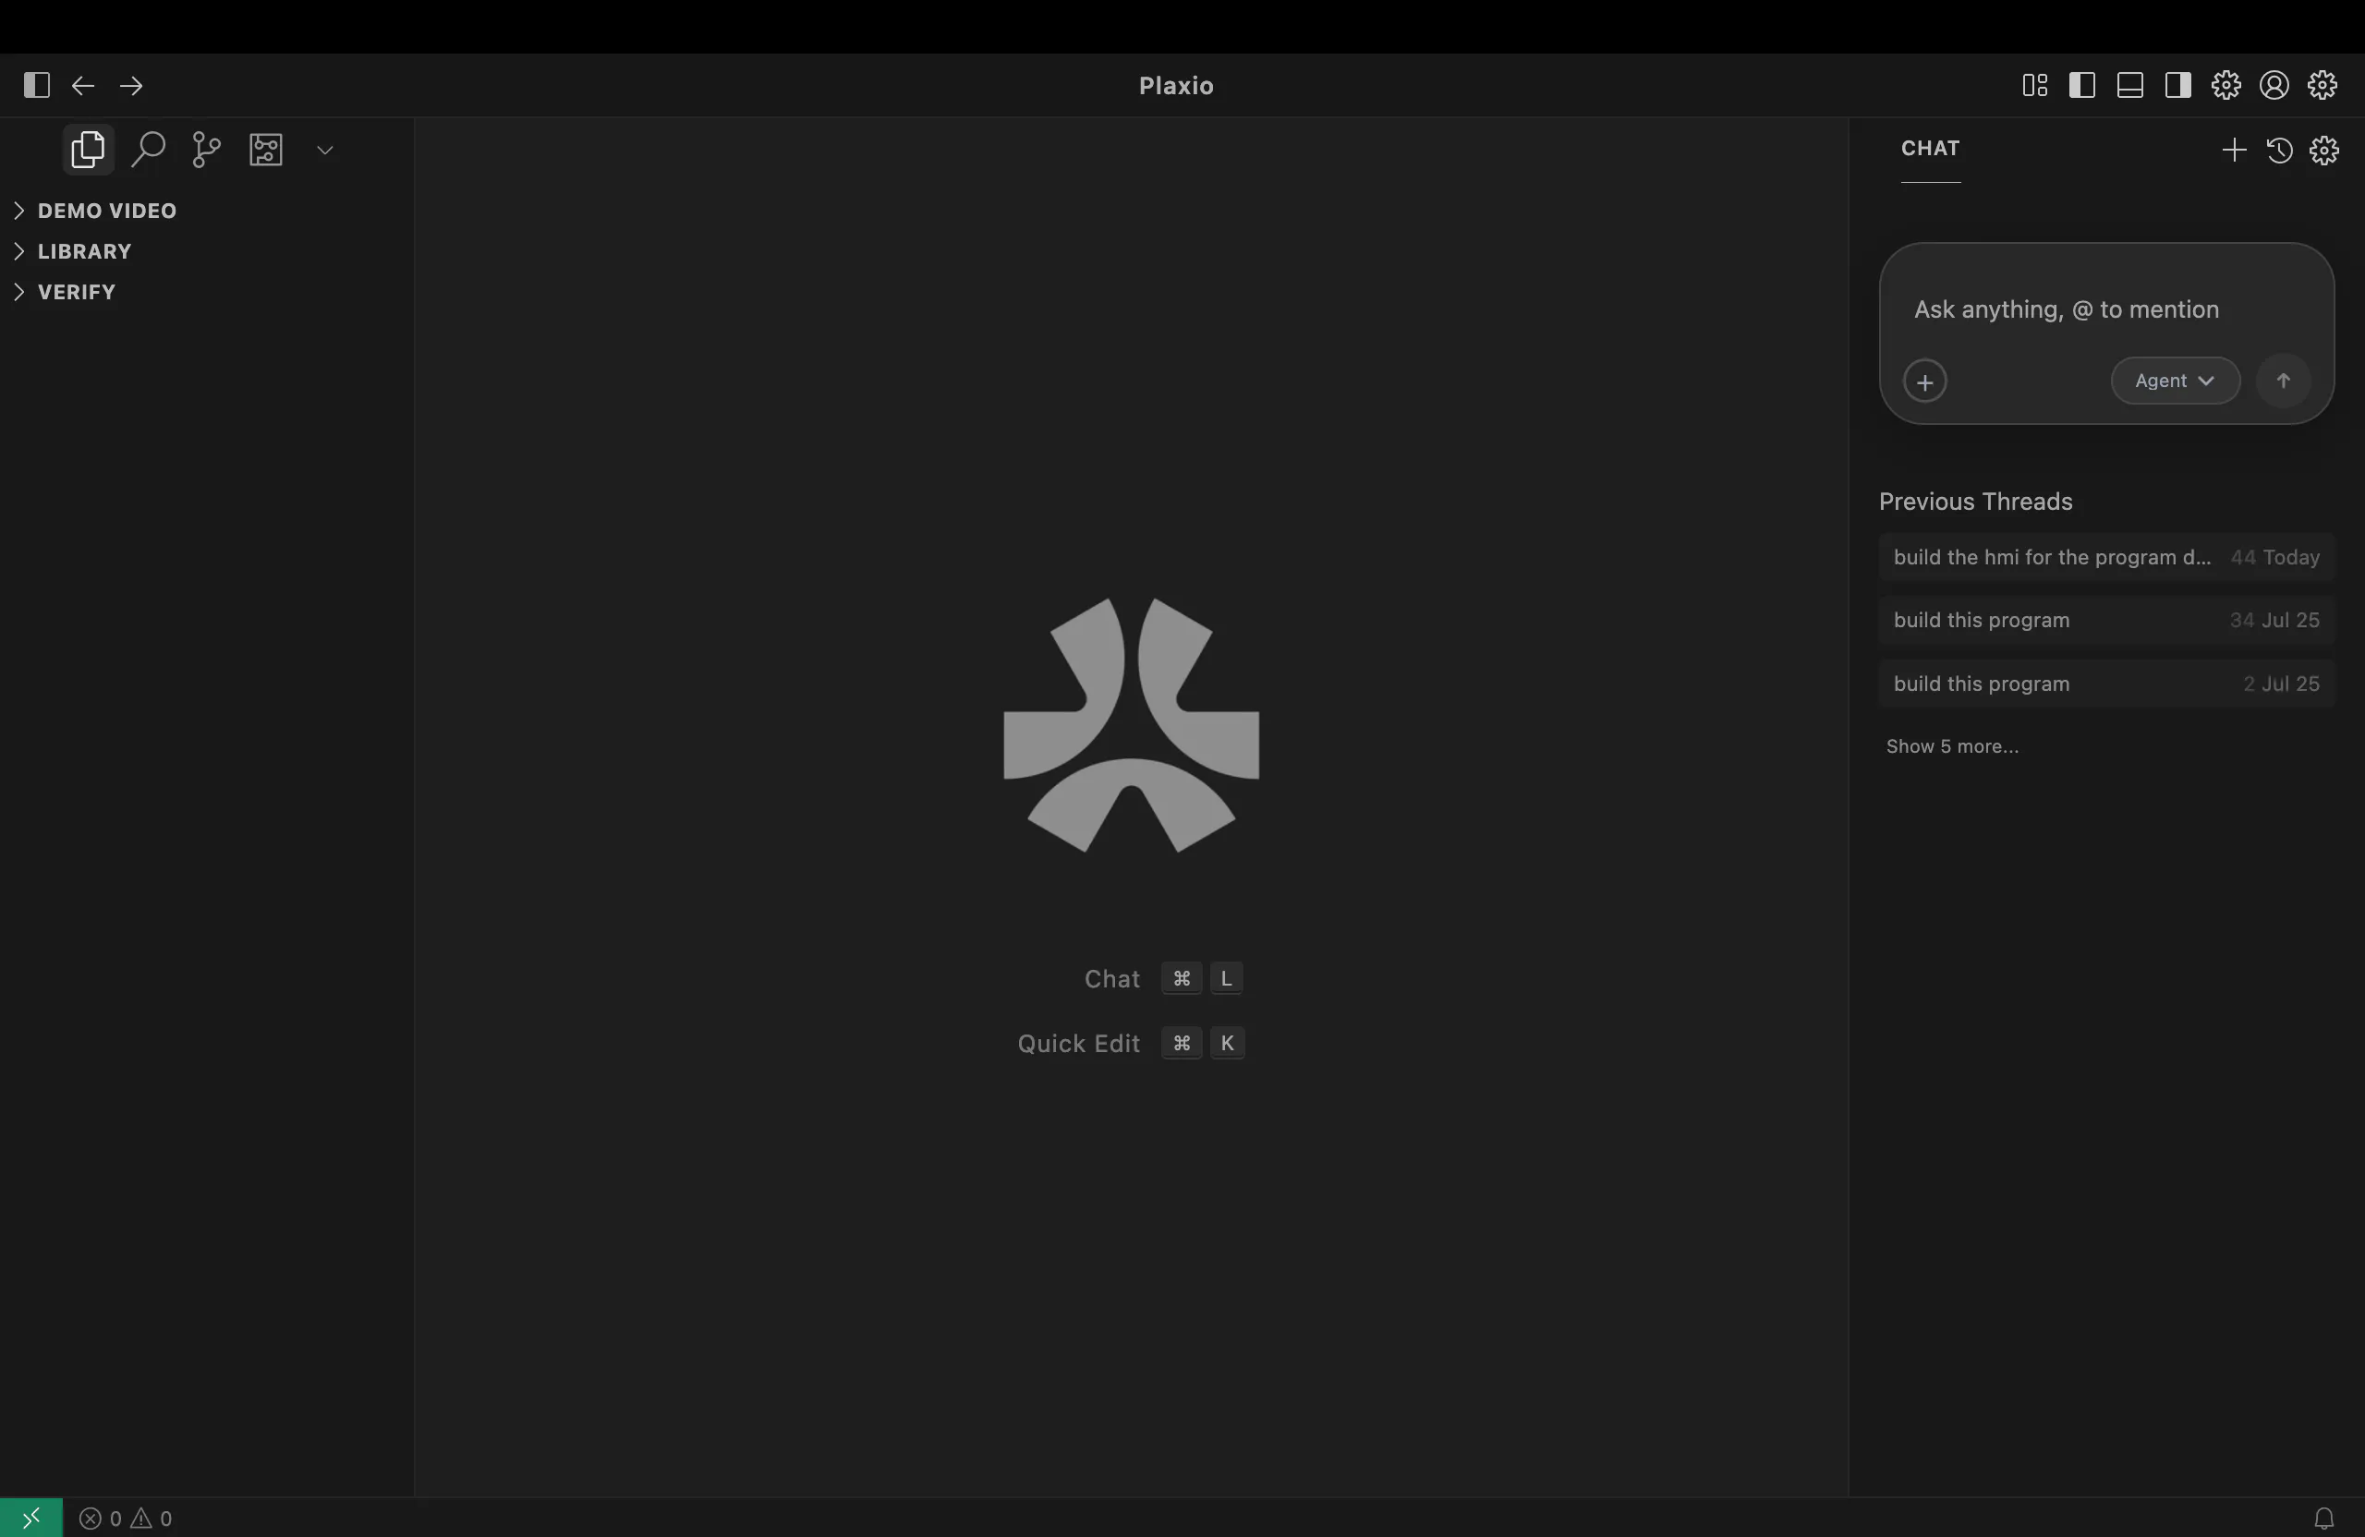Toggle bottom panel visibility
Screen dimensions: 2365x1537
(2130, 86)
